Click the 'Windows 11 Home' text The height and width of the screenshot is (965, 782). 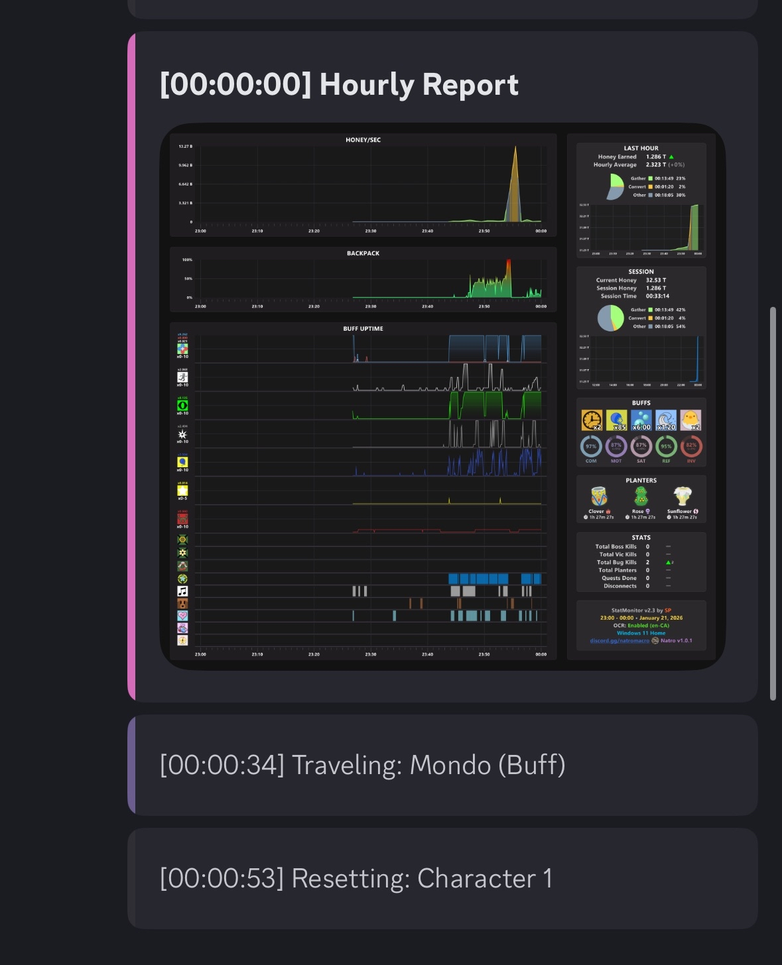(641, 633)
